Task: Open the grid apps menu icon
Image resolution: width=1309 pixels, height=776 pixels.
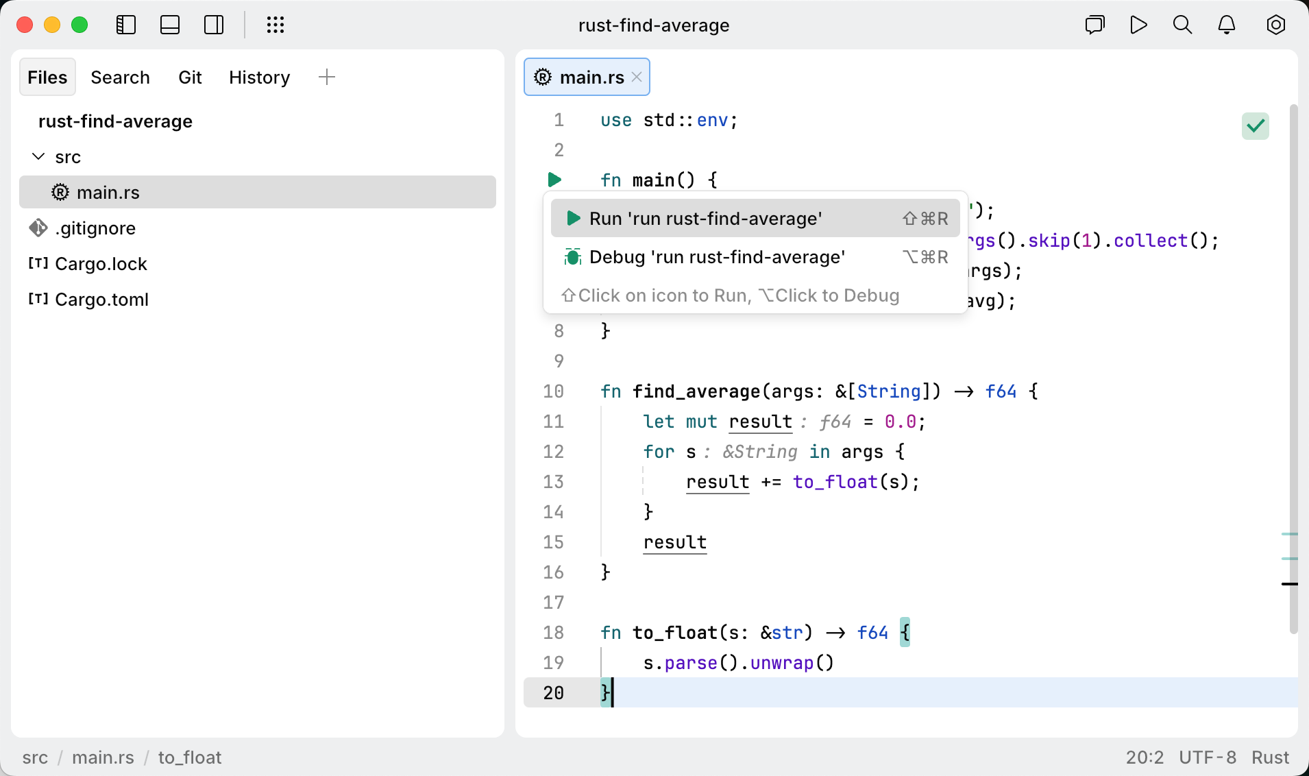Action: click(x=275, y=25)
